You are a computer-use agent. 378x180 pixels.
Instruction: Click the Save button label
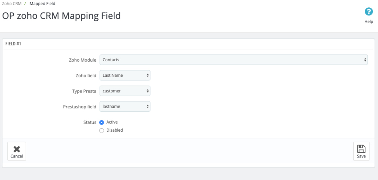coord(361,156)
